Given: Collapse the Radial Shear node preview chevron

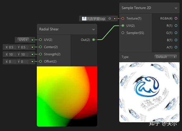Looking at the screenshot, I should [x=94, y=29].
